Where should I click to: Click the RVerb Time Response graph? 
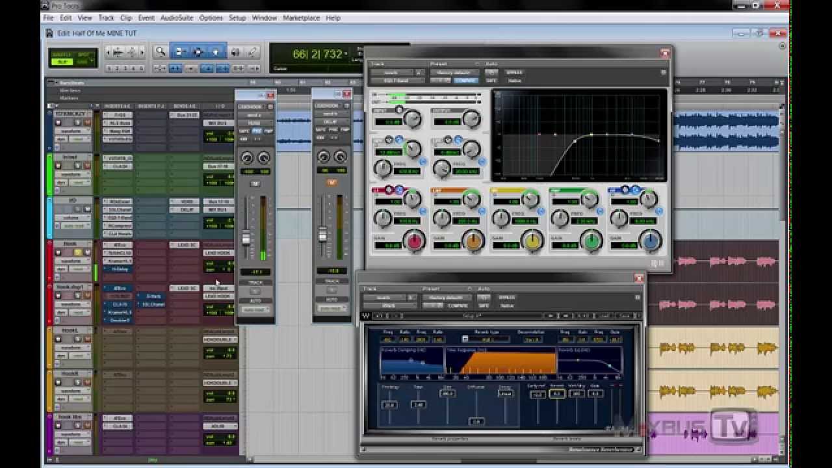coord(500,361)
